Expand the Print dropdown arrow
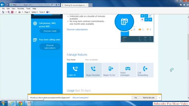The image size is (189, 106). click(22, 12)
